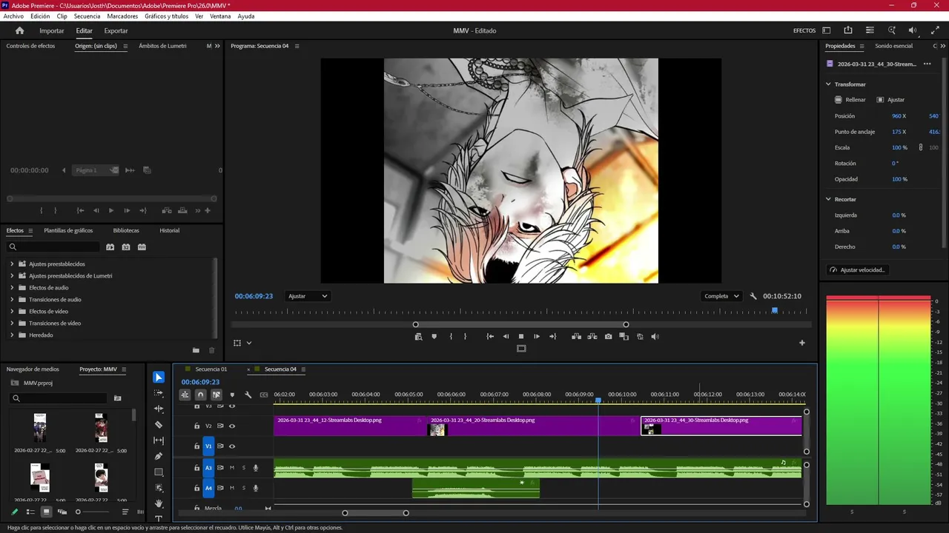Toggle snap magnet in timeline
The height and width of the screenshot is (533, 949).
(x=200, y=395)
